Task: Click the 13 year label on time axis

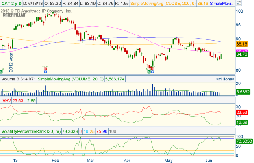Action: pyautogui.click(x=15, y=161)
